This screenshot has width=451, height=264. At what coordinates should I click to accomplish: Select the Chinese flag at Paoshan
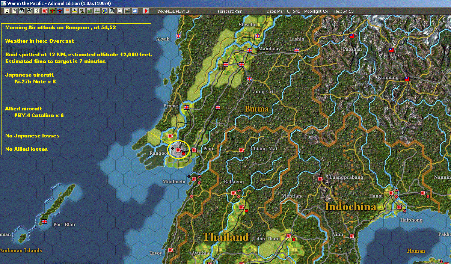352,36
